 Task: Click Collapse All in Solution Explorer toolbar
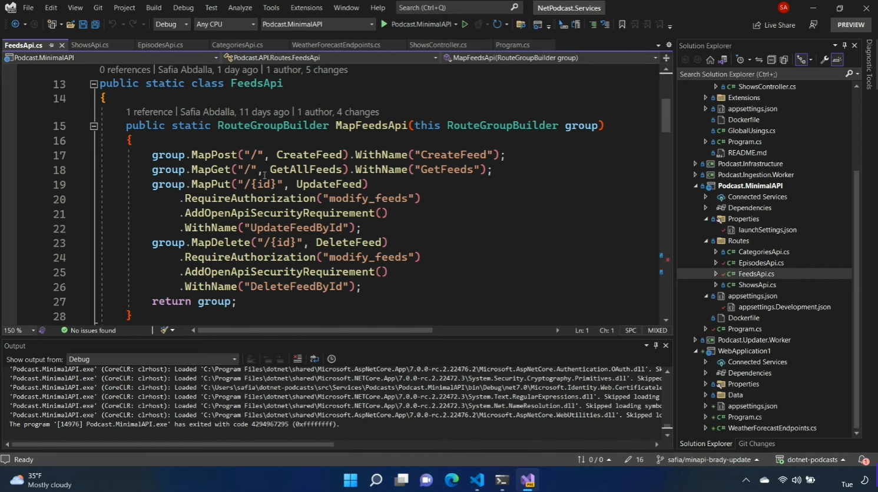771,59
